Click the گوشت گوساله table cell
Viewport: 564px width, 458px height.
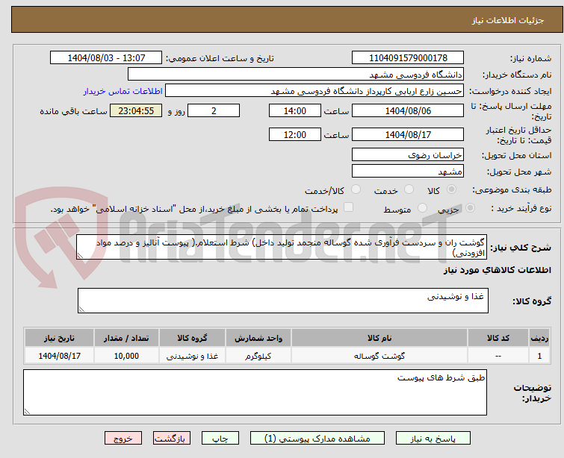coord(379,356)
